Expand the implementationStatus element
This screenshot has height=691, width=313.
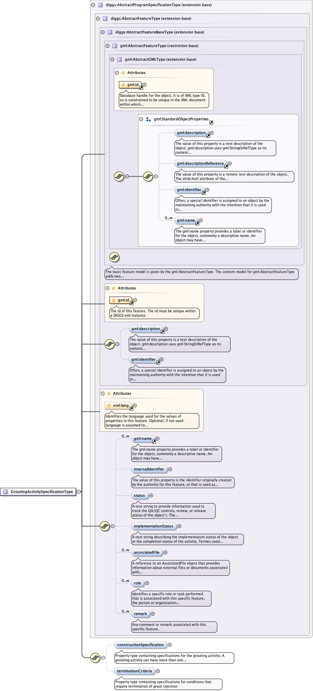179,526
